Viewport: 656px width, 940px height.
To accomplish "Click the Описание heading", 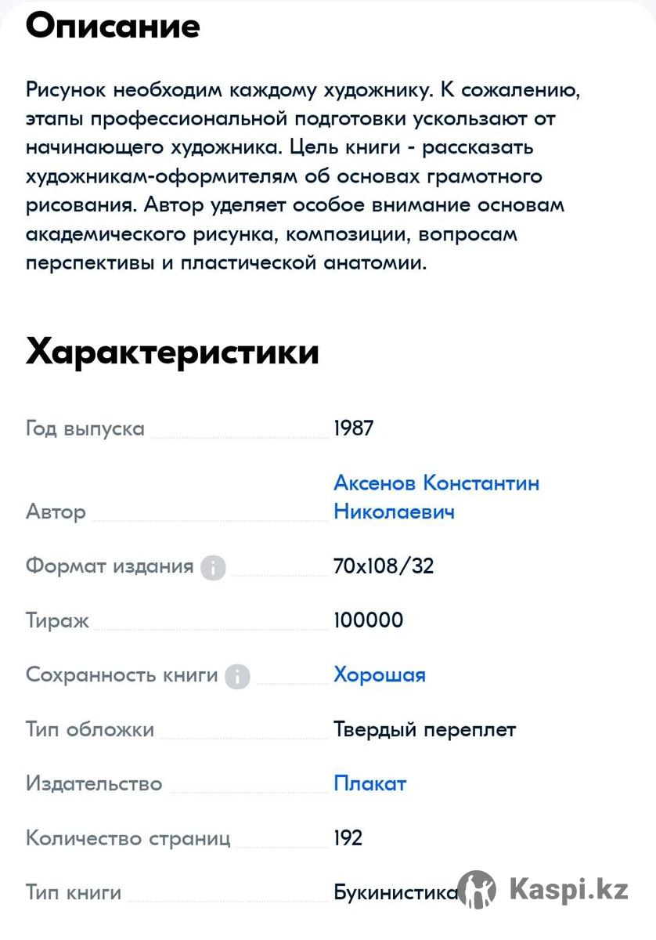I will 113,27.
